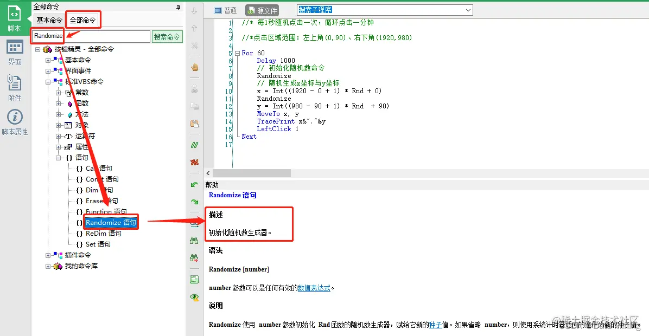Expand the 常数 tree node
The image size is (649, 336).
pos(59,93)
